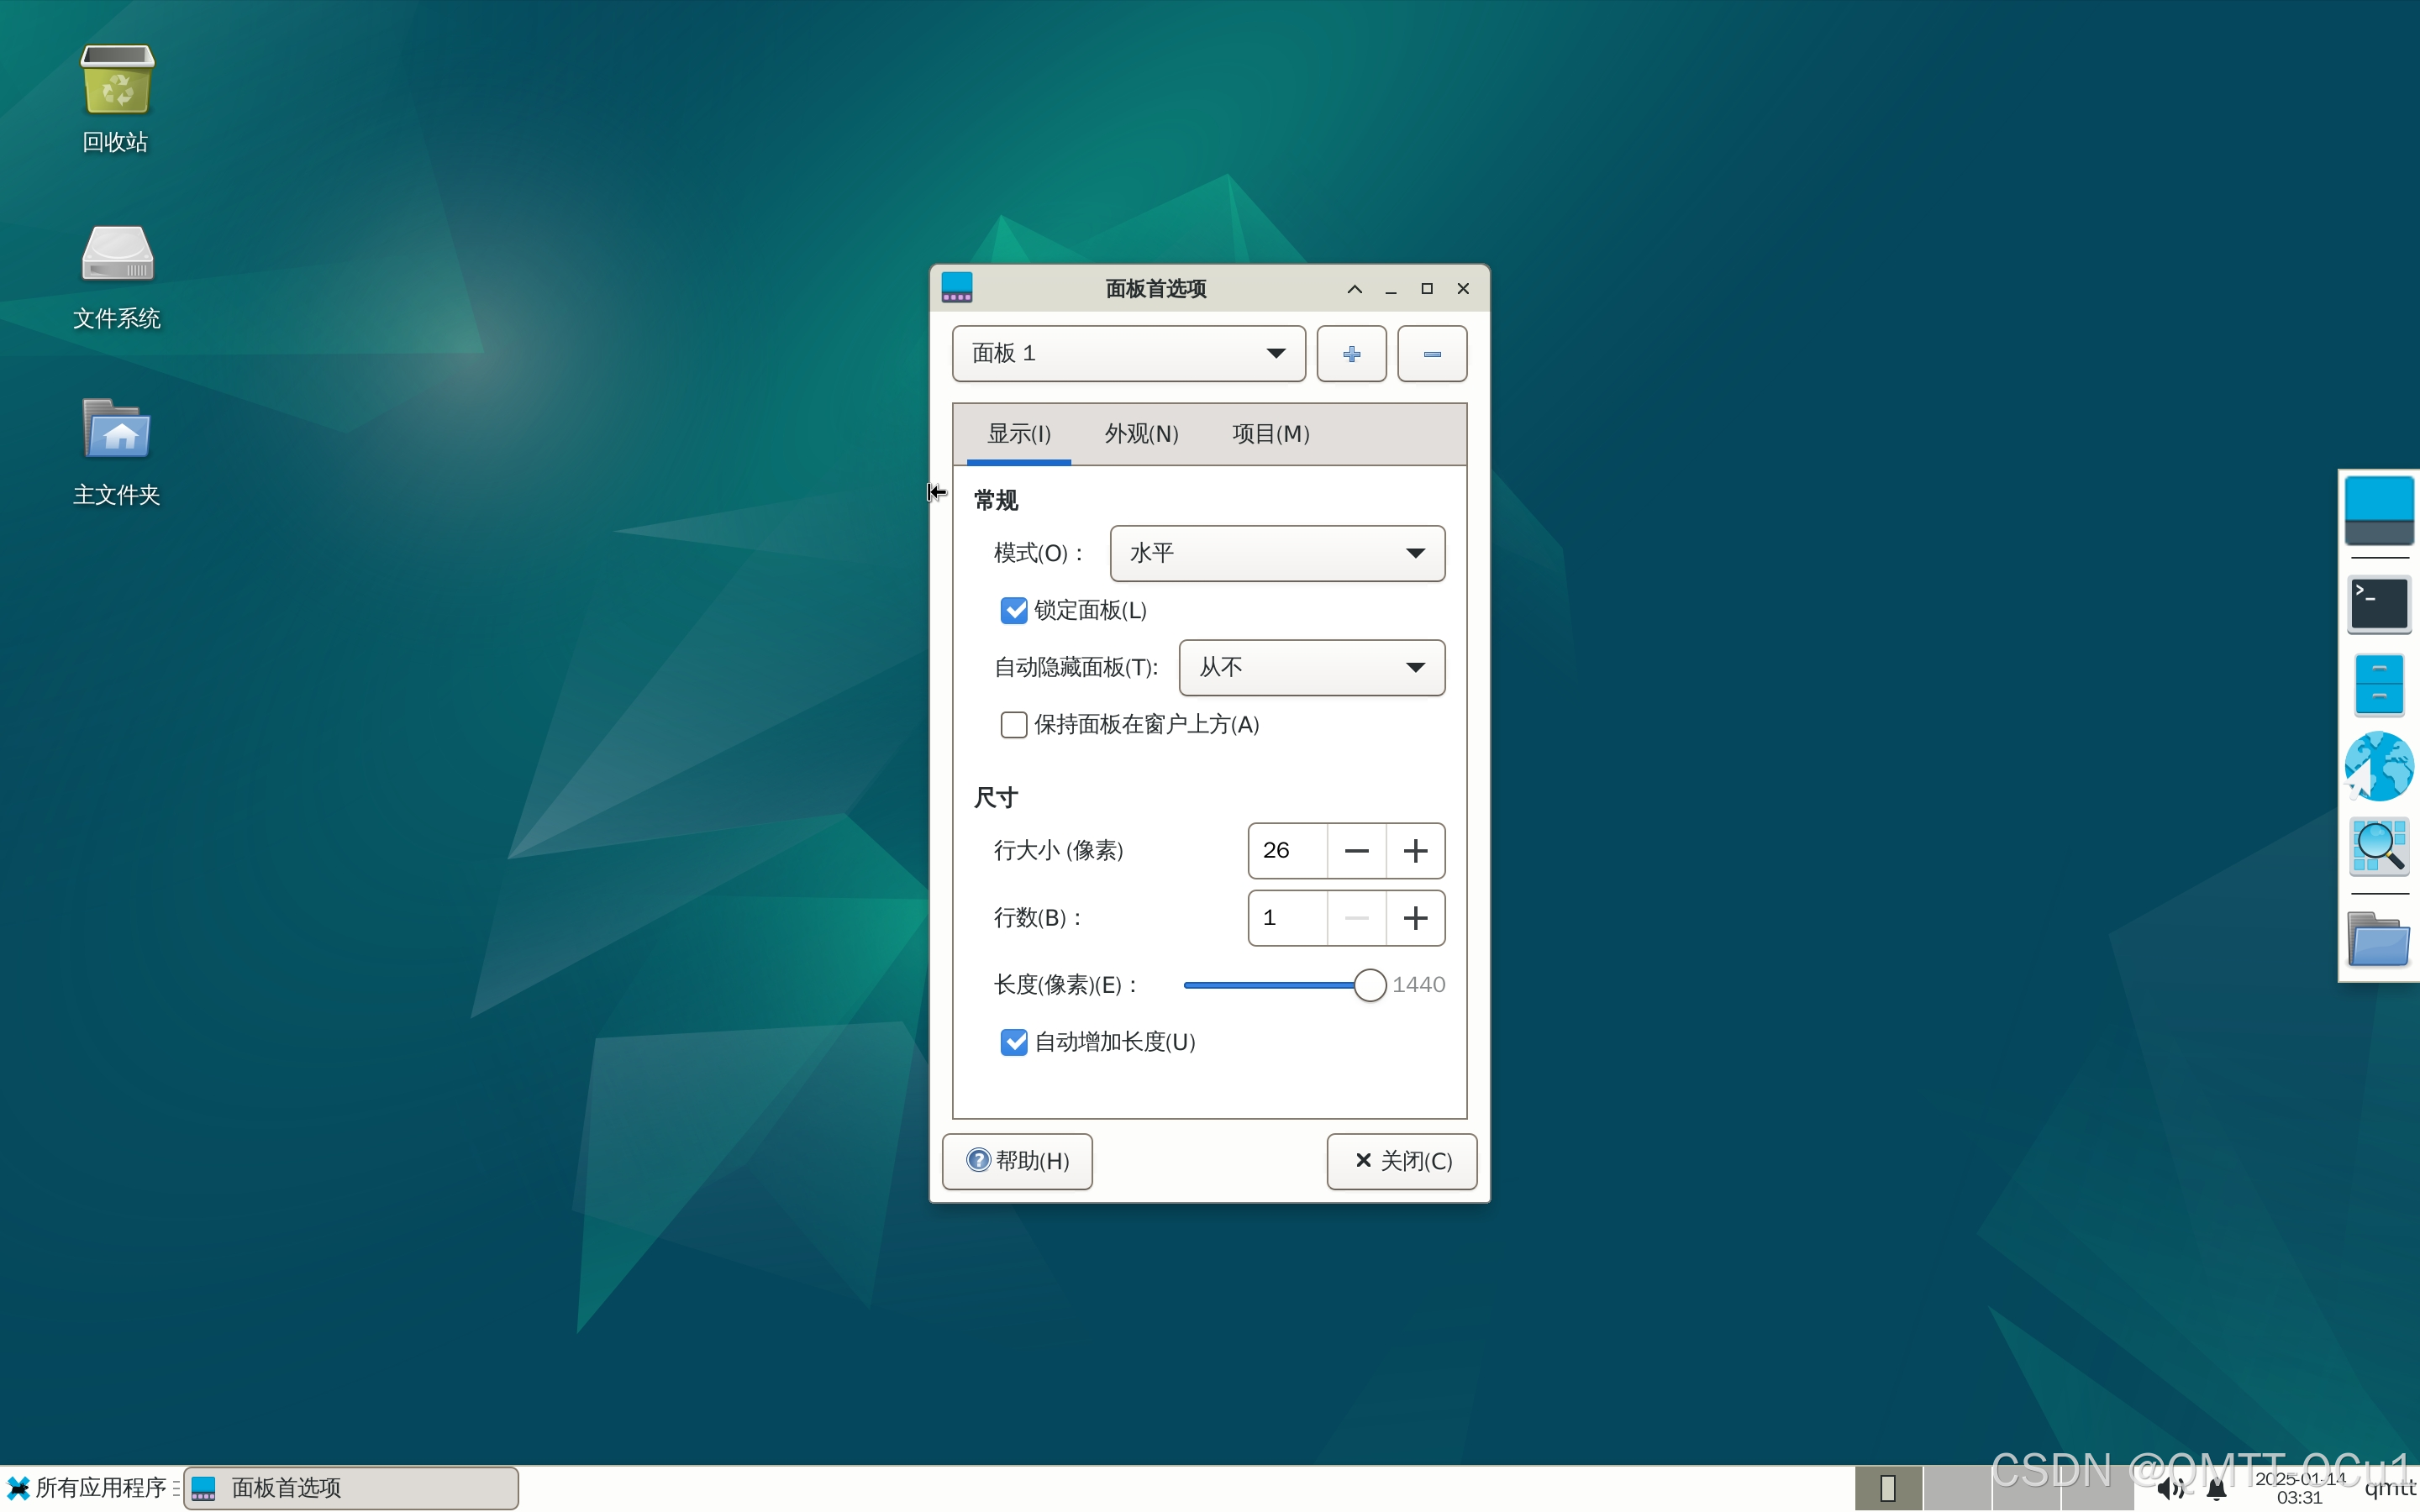Switch to the 外观(N) tab
This screenshot has width=2420, height=1512.
[1141, 434]
